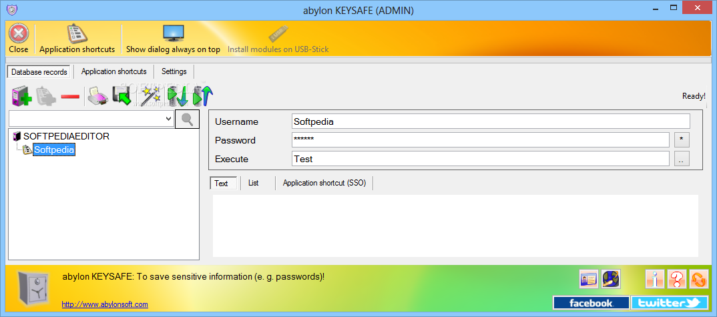Print records using the printer icon
Image resolution: width=717 pixels, height=317 pixels.
(98, 96)
